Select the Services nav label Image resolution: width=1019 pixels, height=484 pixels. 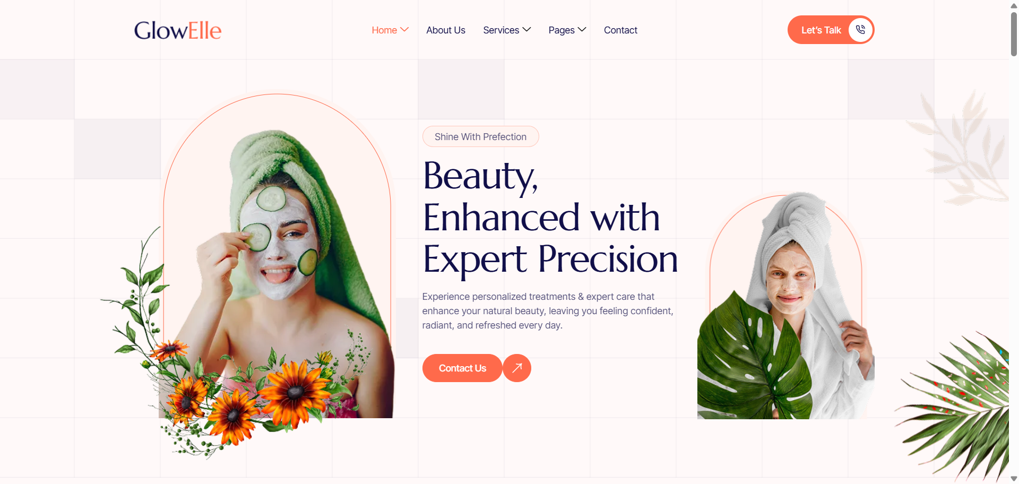tap(501, 30)
